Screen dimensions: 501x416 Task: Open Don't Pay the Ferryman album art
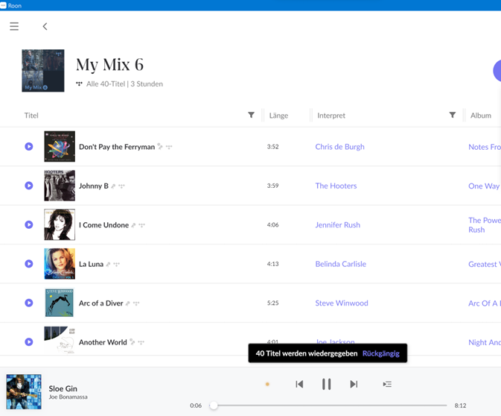pyautogui.click(x=60, y=146)
